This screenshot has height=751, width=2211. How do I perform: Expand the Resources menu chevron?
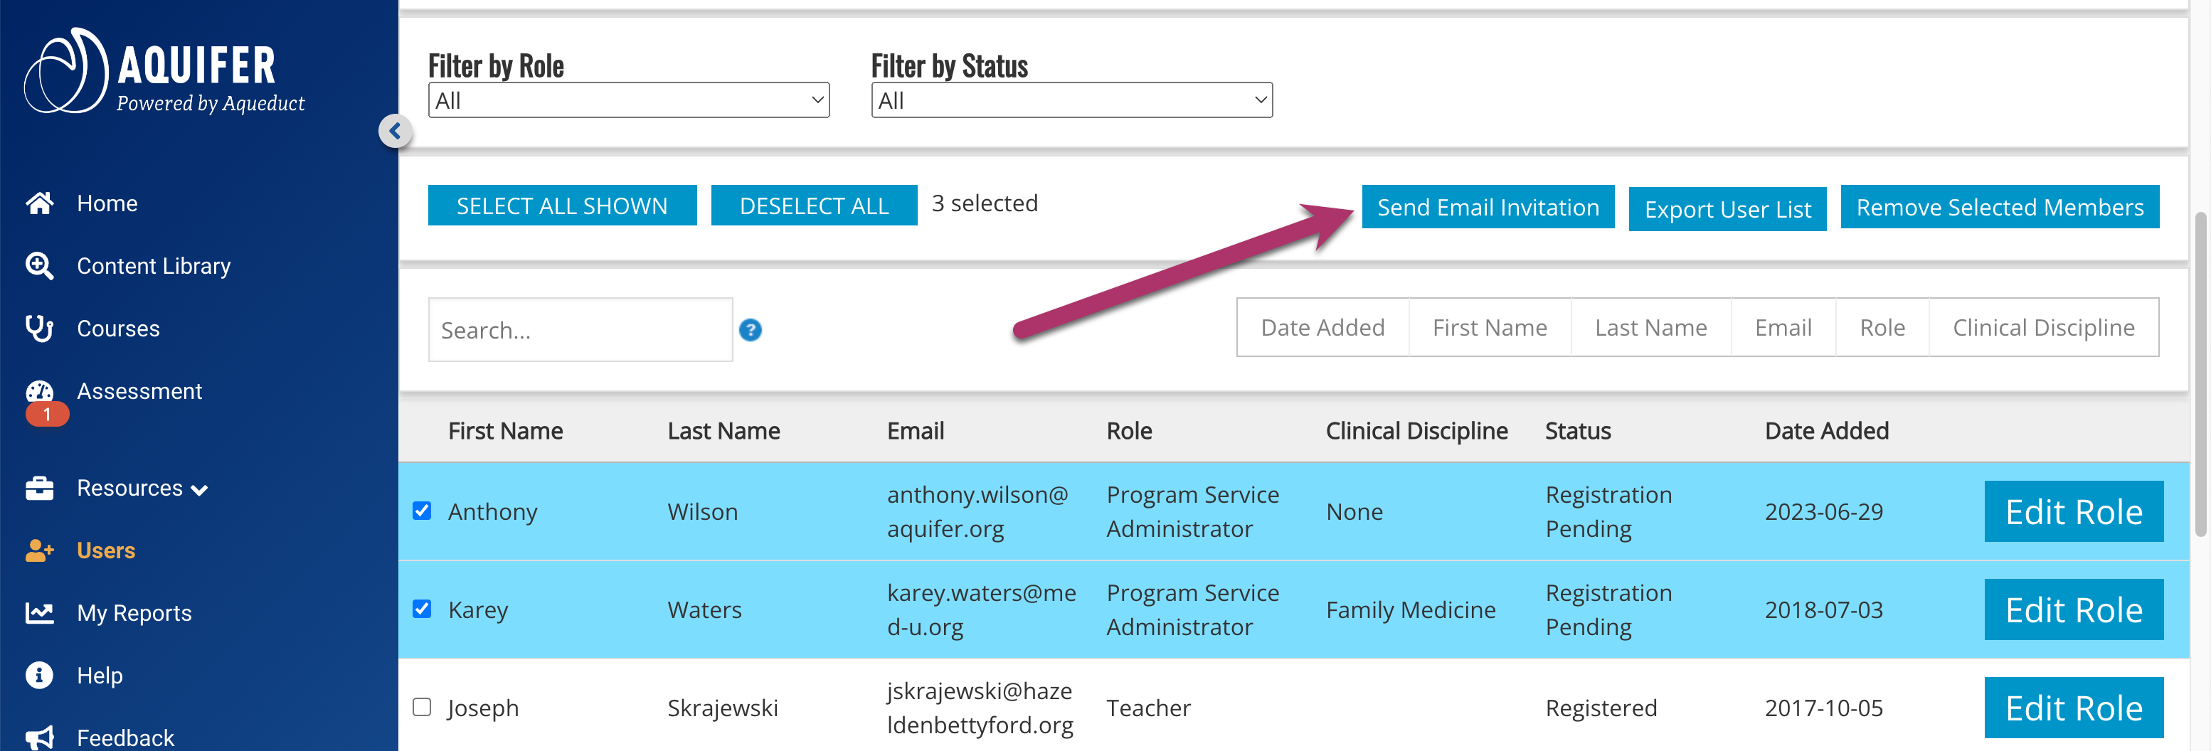coord(200,489)
